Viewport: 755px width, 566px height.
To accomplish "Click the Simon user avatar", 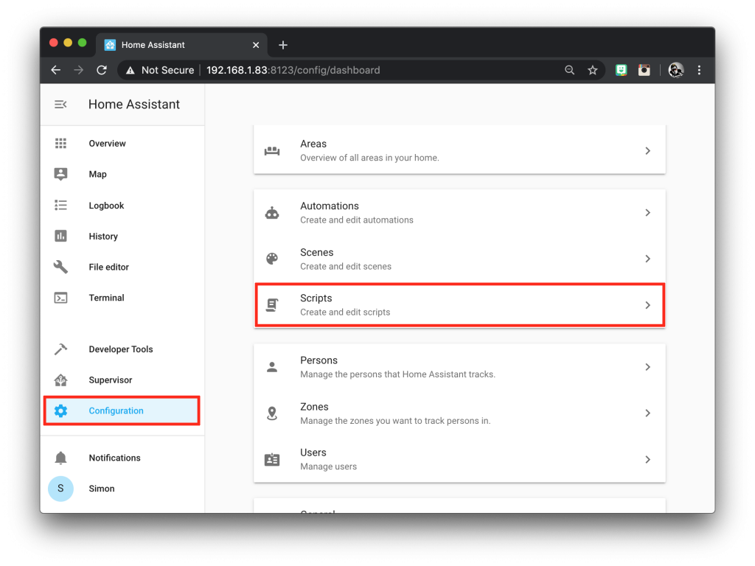I will click(60, 489).
